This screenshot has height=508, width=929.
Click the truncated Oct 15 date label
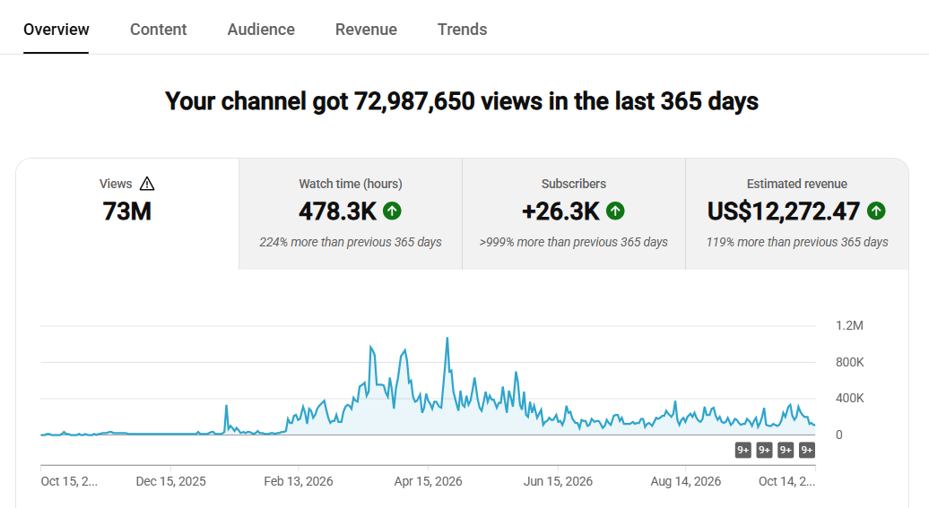tap(69, 481)
